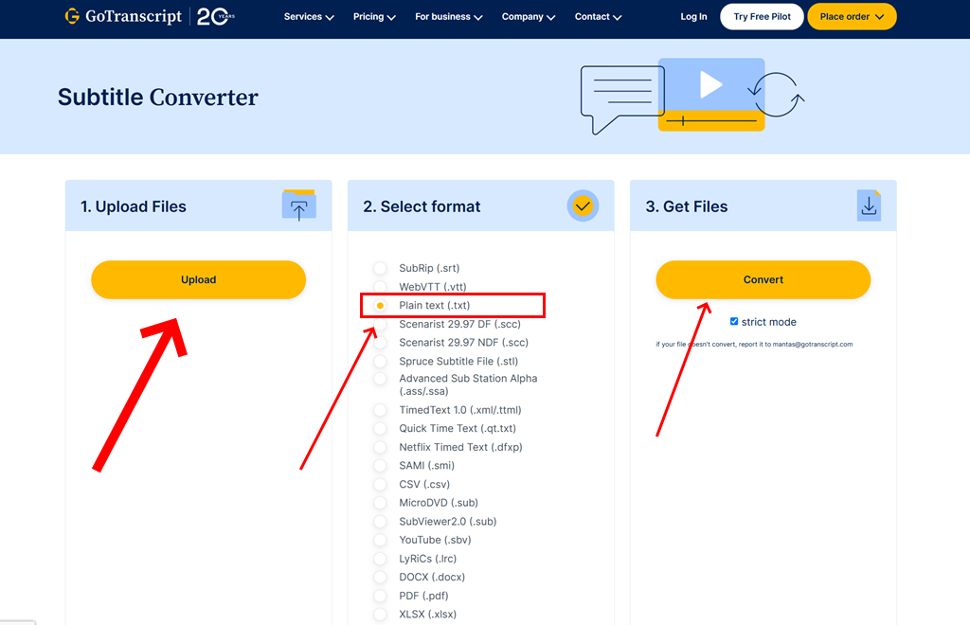Select the YouTube (.sbv) format option
The width and height of the screenshot is (970, 625).
pyautogui.click(x=380, y=541)
